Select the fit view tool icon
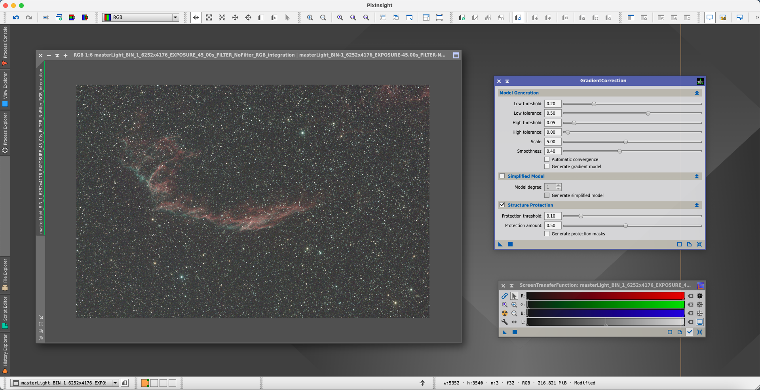Image resolution: width=760 pixels, height=390 pixels. [x=209, y=17]
